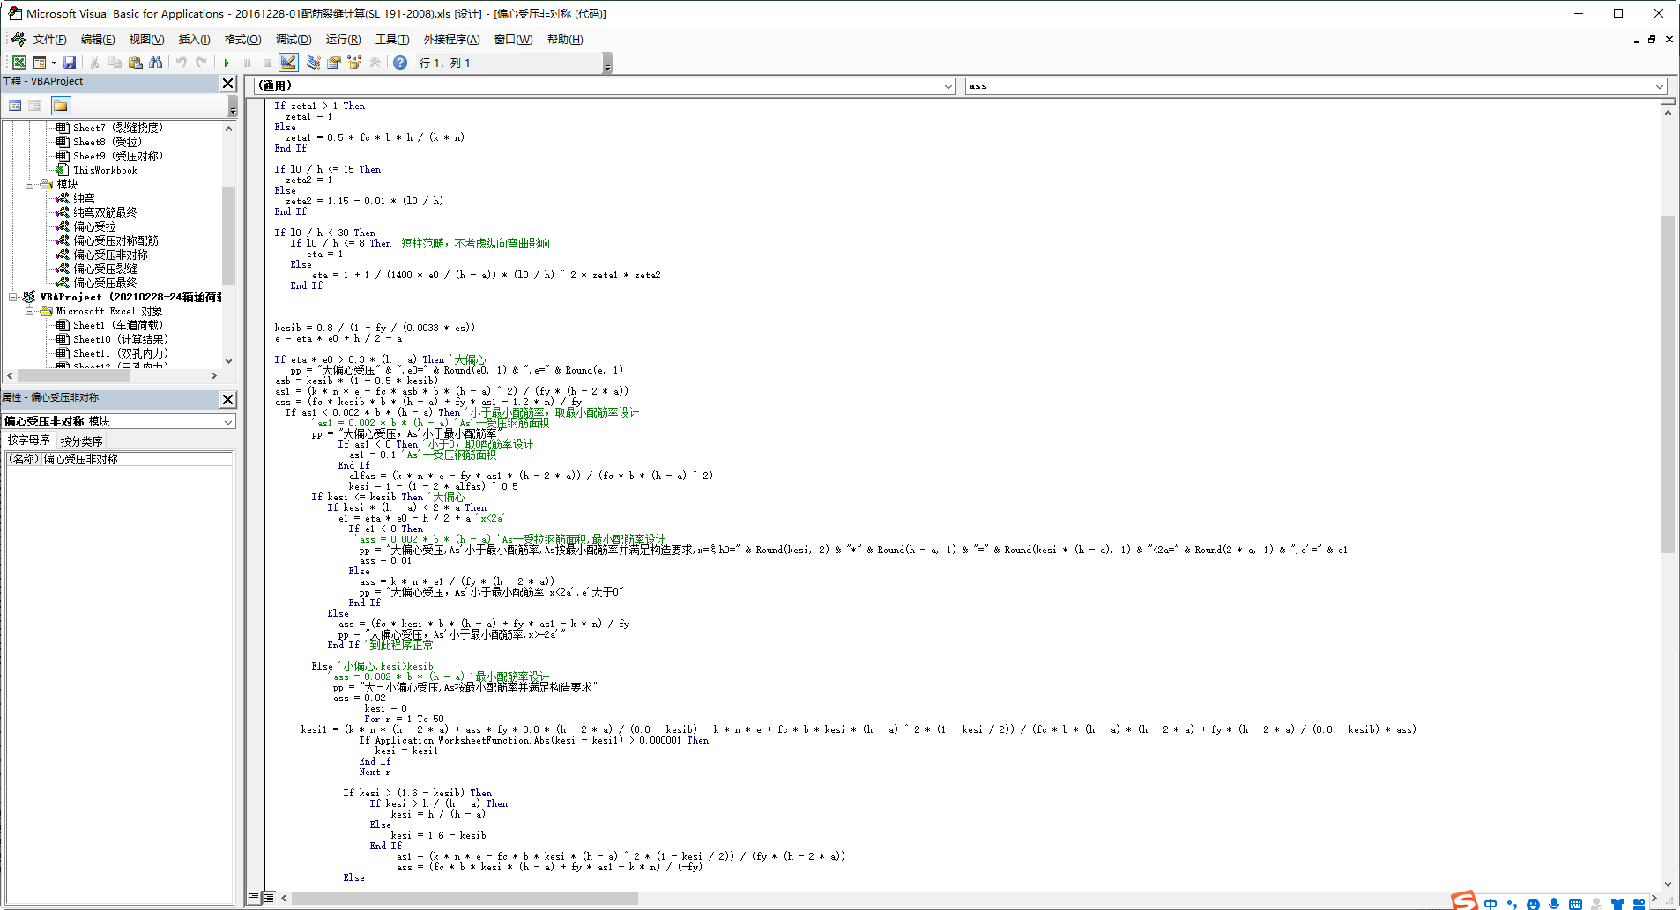Select module 纯弯双筋最终
Viewport: 1680px width, 910px height.
[105, 212]
